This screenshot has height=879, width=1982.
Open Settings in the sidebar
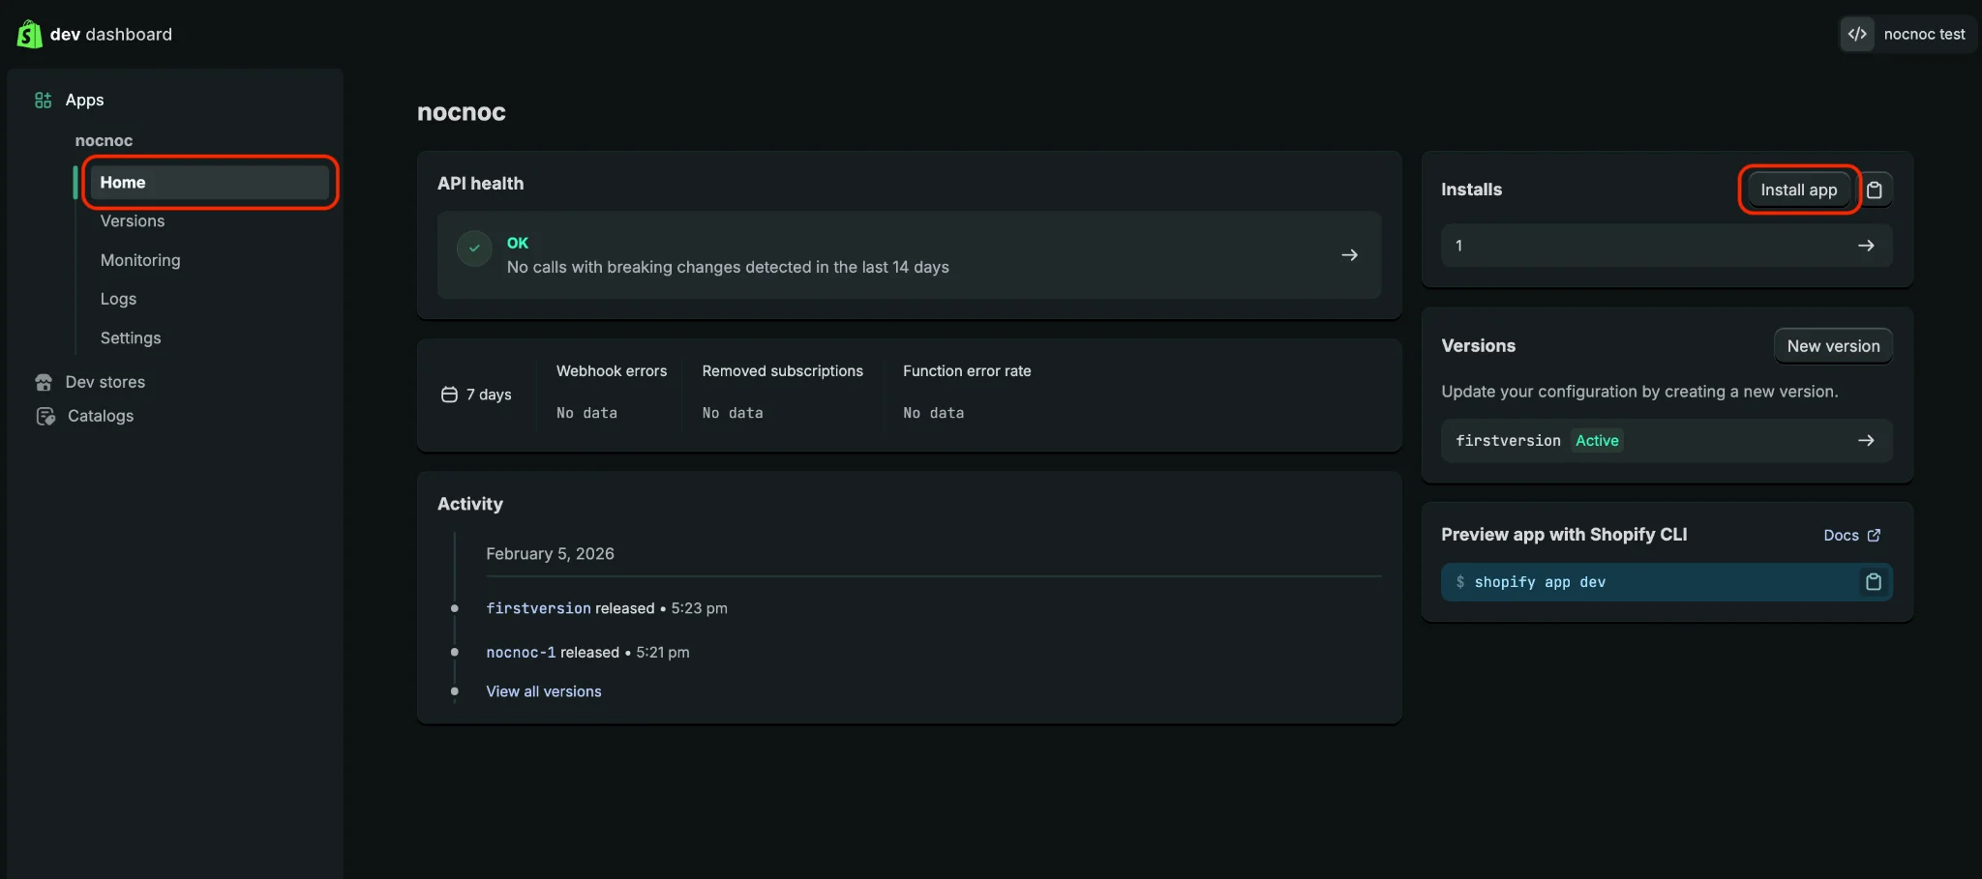tap(131, 337)
